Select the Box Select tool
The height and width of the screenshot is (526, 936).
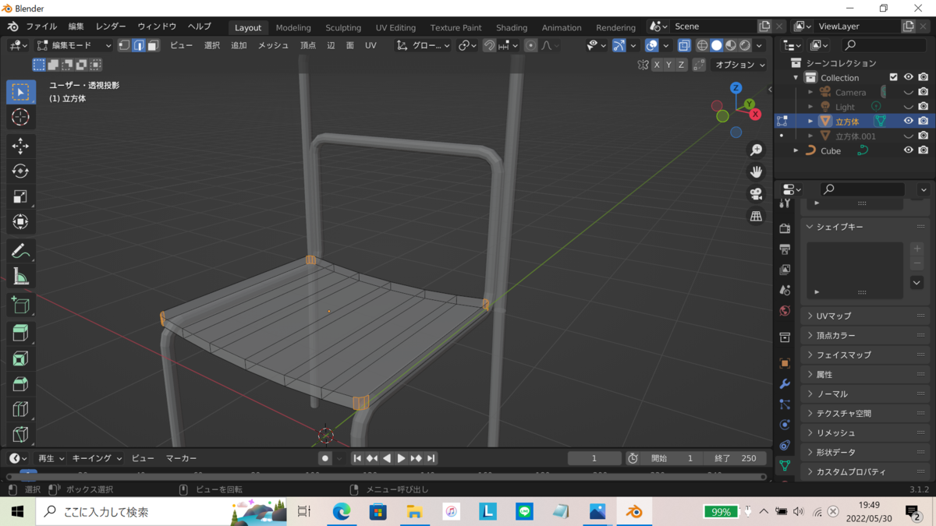pos(21,92)
